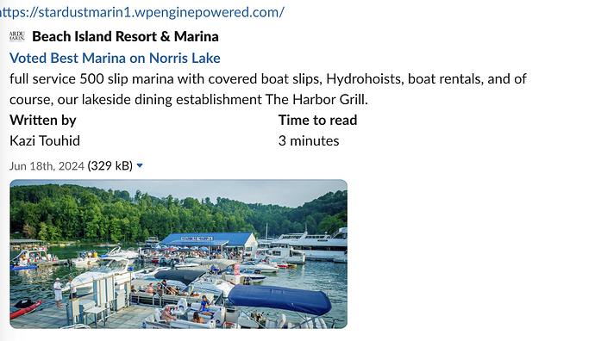Click the Beach Island Resort & Marina site name
Image resolution: width=595 pixels, height=341 pixels.
tap(125, 36)
